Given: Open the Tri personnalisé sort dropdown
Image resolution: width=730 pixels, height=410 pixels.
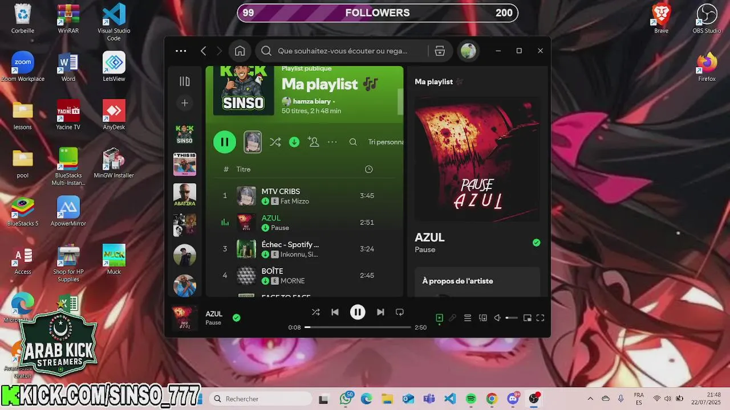Looking at the screenshot, I should 386,142.
